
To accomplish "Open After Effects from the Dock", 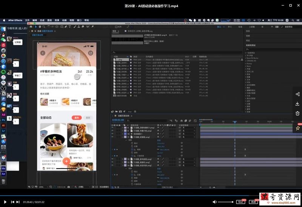I will click(x=3, y=174).
